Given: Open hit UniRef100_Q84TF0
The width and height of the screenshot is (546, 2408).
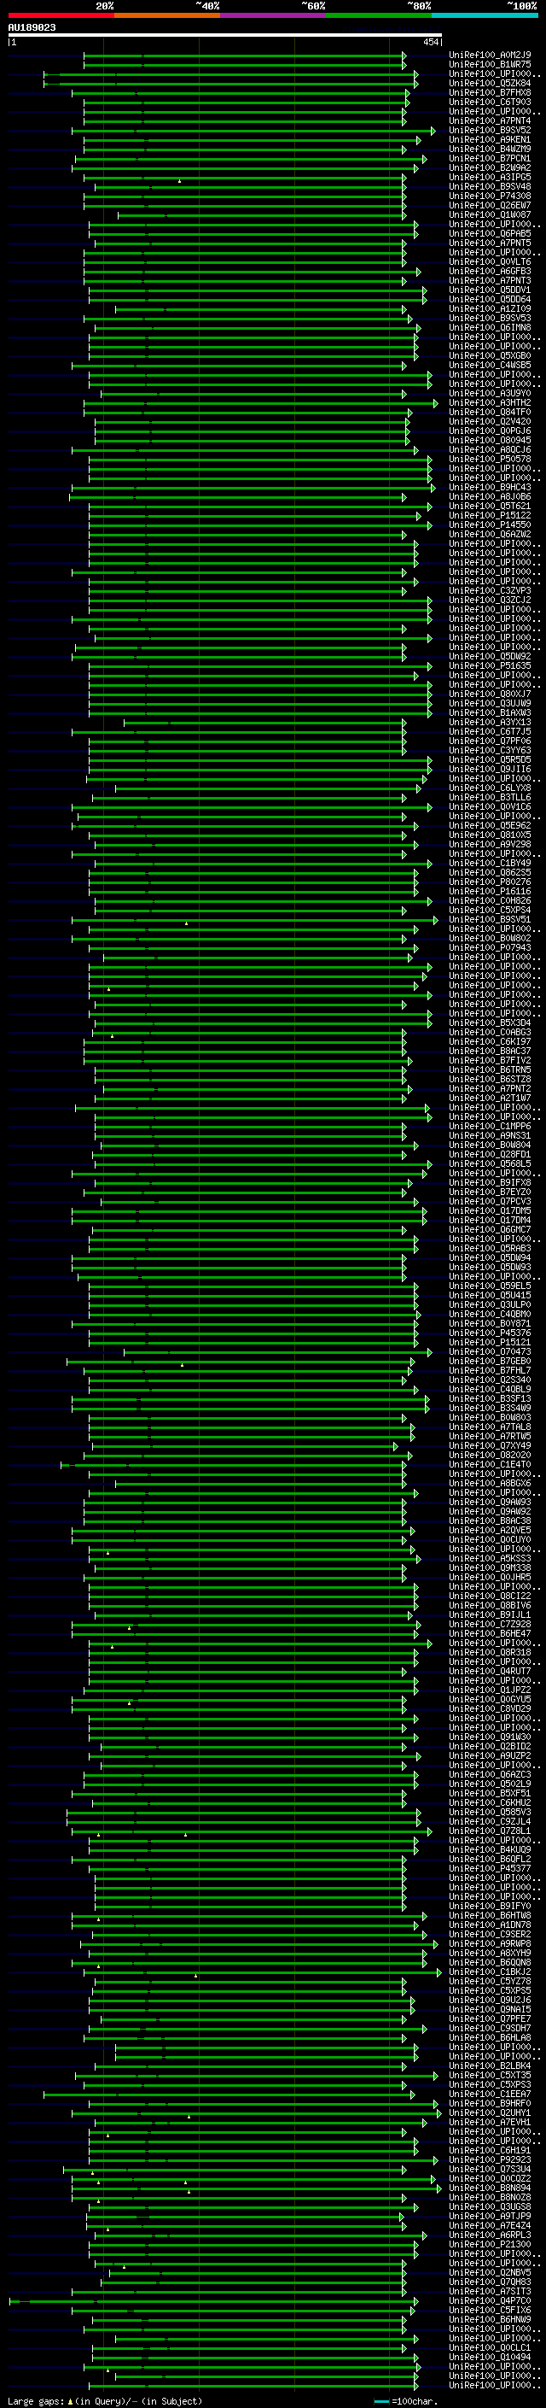Looking at the screenshot, I should pos(490,413).
